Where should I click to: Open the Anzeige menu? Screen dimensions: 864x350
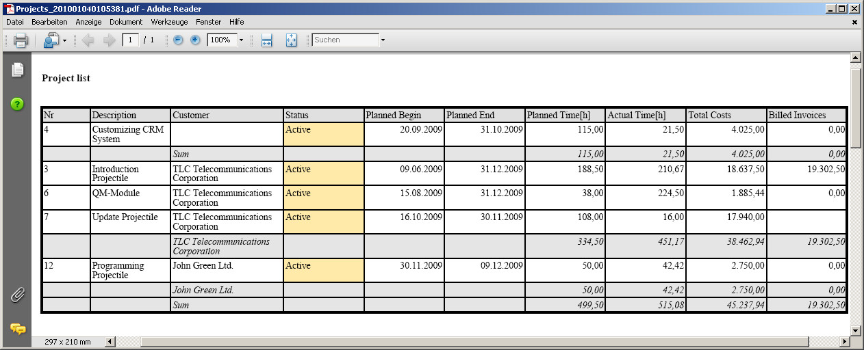(x=88, y=22)
